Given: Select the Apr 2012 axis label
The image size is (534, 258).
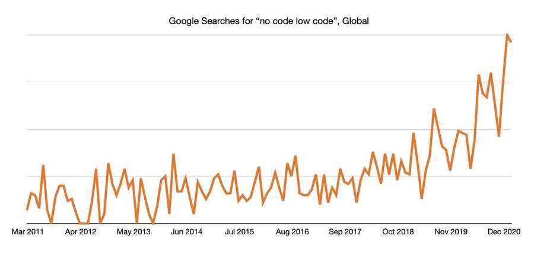Looking at the screenshot, I should pyautogui.click(x=81, y=231).
